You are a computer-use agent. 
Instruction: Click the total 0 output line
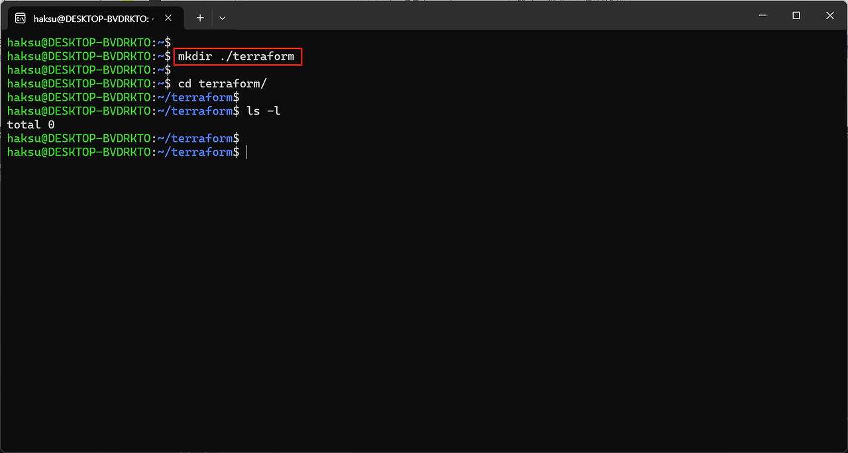tap(31, 125)
